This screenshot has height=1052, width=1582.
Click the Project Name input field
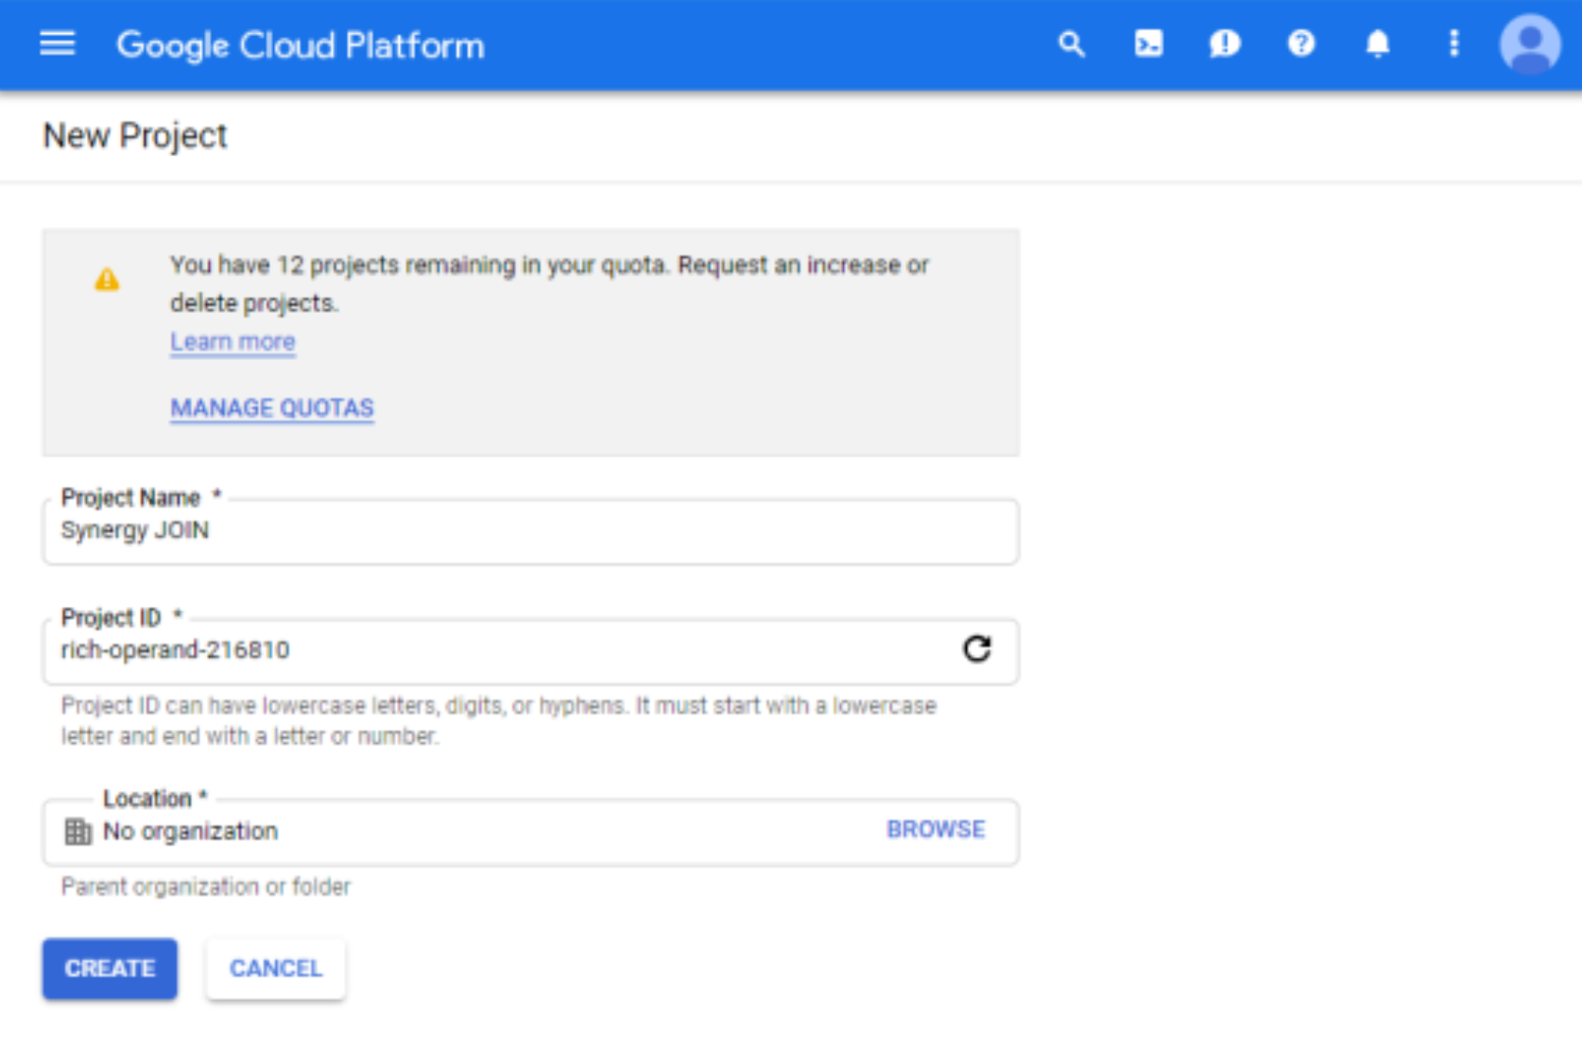point(530,531)
